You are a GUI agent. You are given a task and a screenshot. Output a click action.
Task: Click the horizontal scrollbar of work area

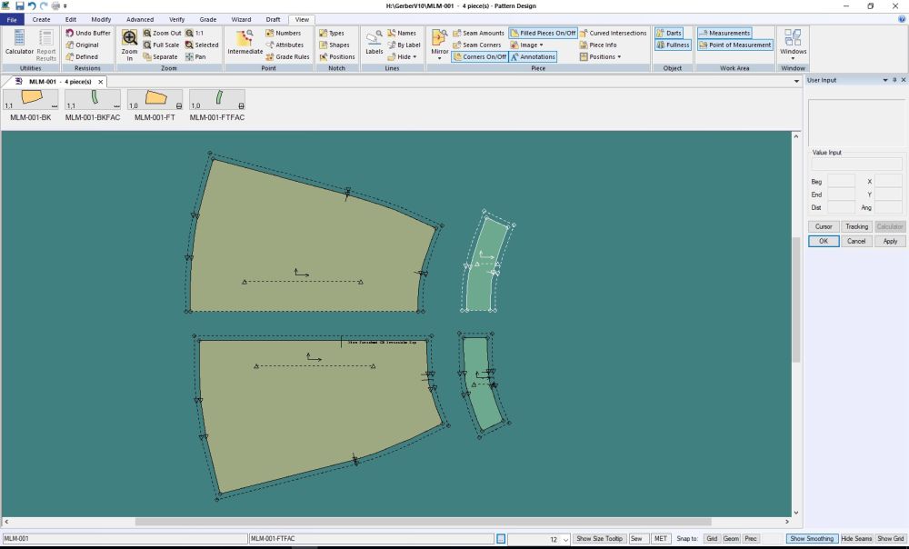423,522
